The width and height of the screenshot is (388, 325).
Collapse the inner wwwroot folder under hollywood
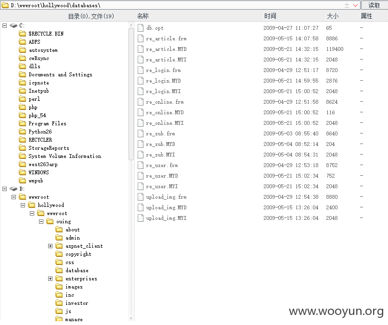32,213
